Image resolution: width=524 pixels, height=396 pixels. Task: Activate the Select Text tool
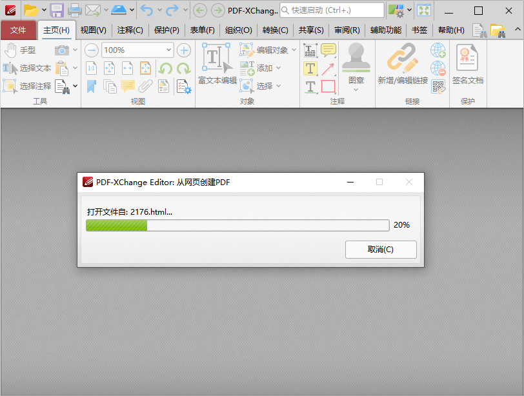click(28, 66)
